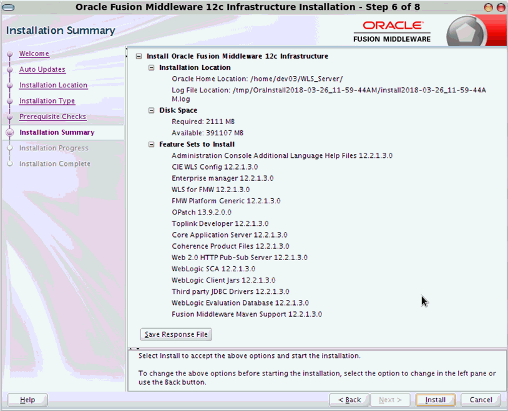Select FMW Platform Generic 12.2.1.3.0

[x=226, y=201]
